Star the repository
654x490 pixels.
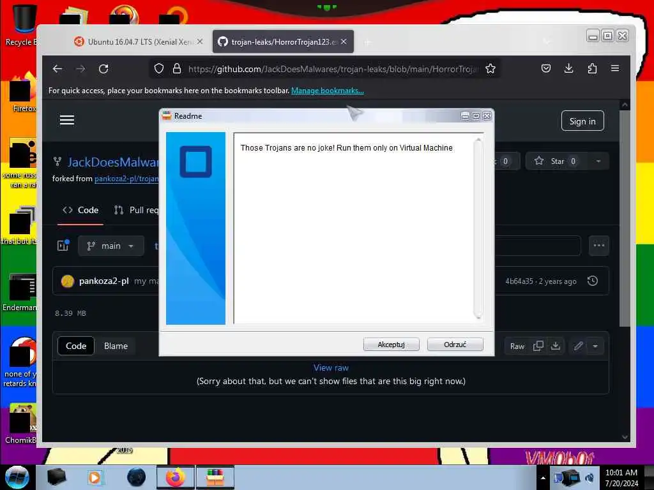[x=557, y=161]
